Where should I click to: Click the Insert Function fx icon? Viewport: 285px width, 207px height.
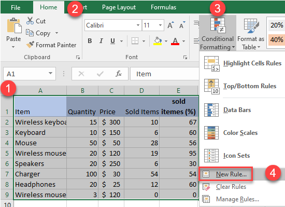point(119,74)
